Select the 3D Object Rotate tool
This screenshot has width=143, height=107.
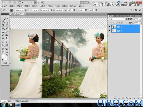pyautogui.click(x=3, y=49)
